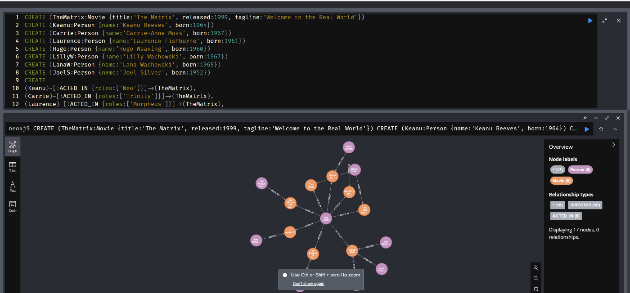The width and height of the screenshot is (630, 293).
Task: Click editor line 1 creating TheMatrix movie
Action: 194,17
